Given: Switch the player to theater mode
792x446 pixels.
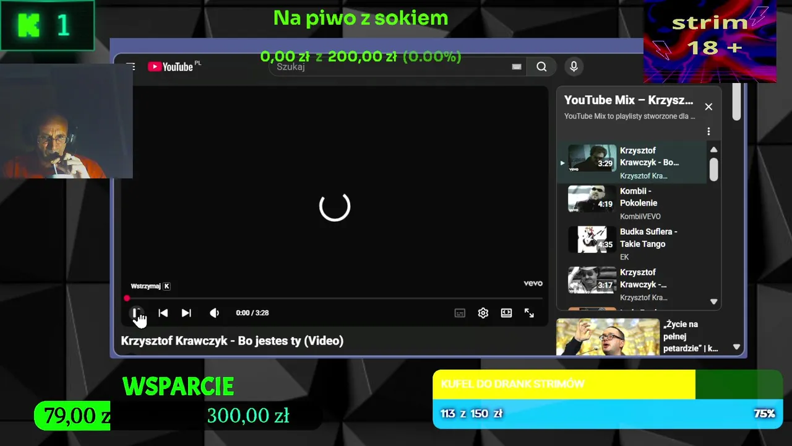Looking at the screenshot, I should click(506, 313).
